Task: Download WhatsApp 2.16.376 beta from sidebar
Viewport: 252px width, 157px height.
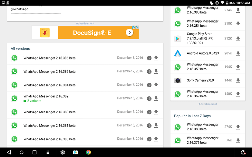Action: (238, 141)
